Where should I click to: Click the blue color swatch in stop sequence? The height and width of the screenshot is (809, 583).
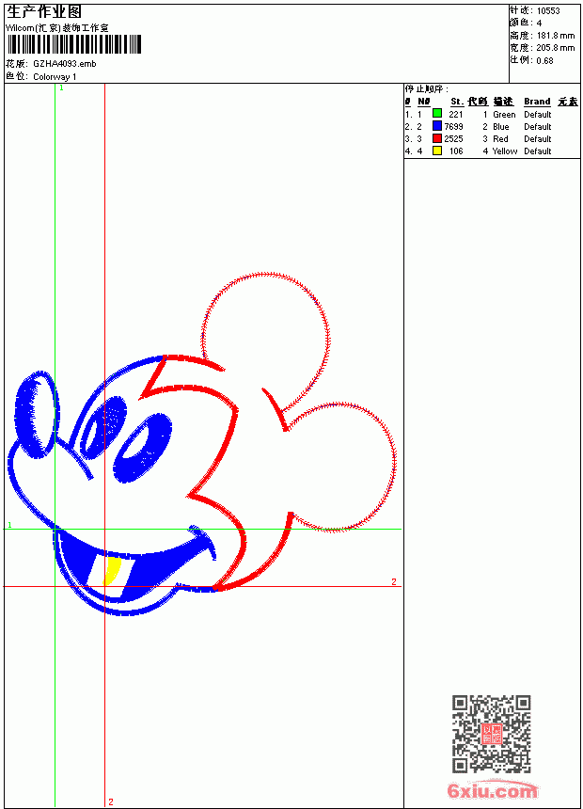pyautogui.click(x=437, y=126)
